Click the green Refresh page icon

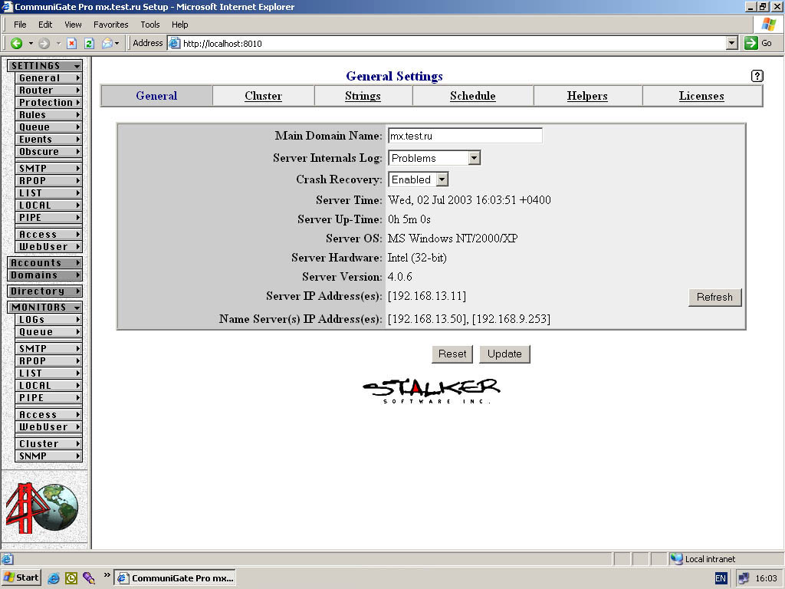tap(89, 44)
